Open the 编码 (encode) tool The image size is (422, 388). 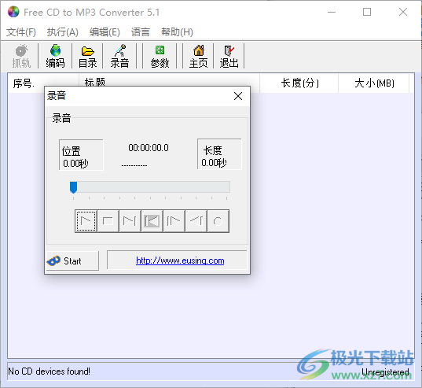tap(55, 56)
